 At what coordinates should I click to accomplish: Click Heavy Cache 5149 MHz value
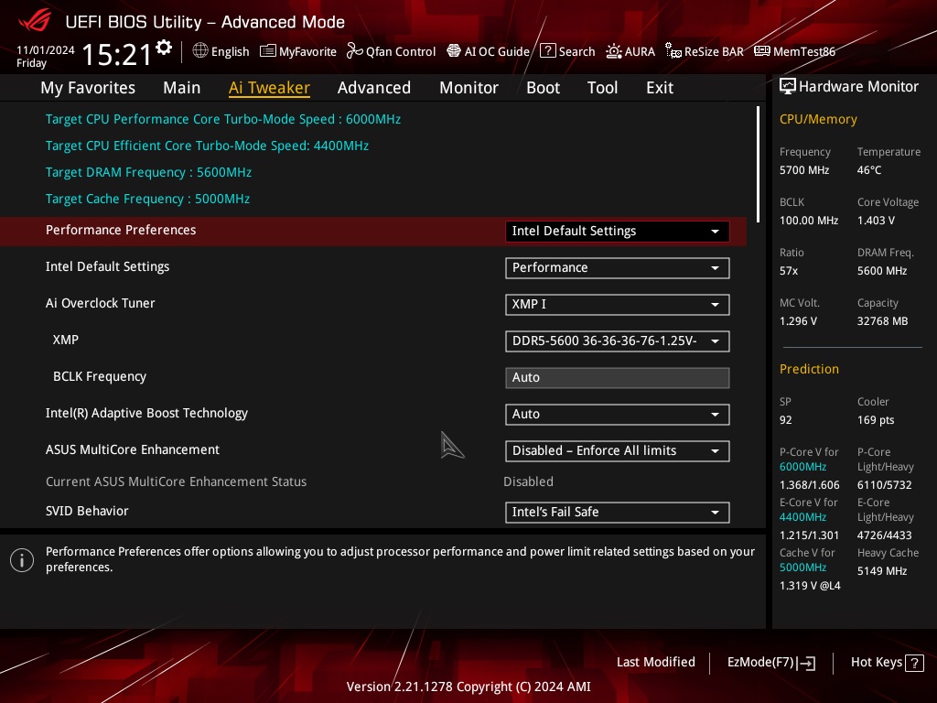tap(882, 571)
